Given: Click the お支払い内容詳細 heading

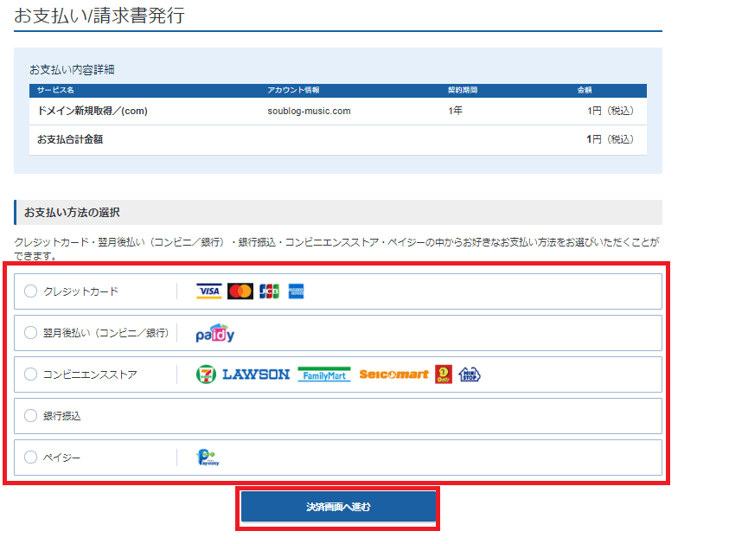Looking at the screenshot, I should point(72,70).
